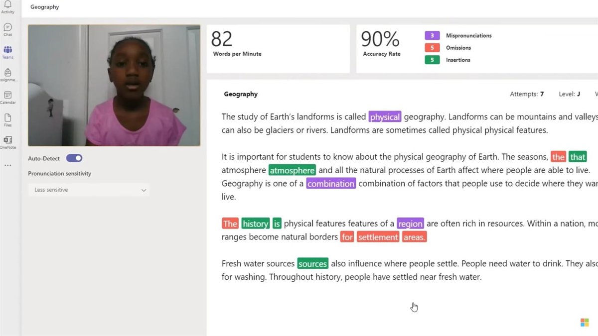This screenshot has width=598, height=336.
Task: Click the highlighted word "combination"
Action: click(331, 184)
